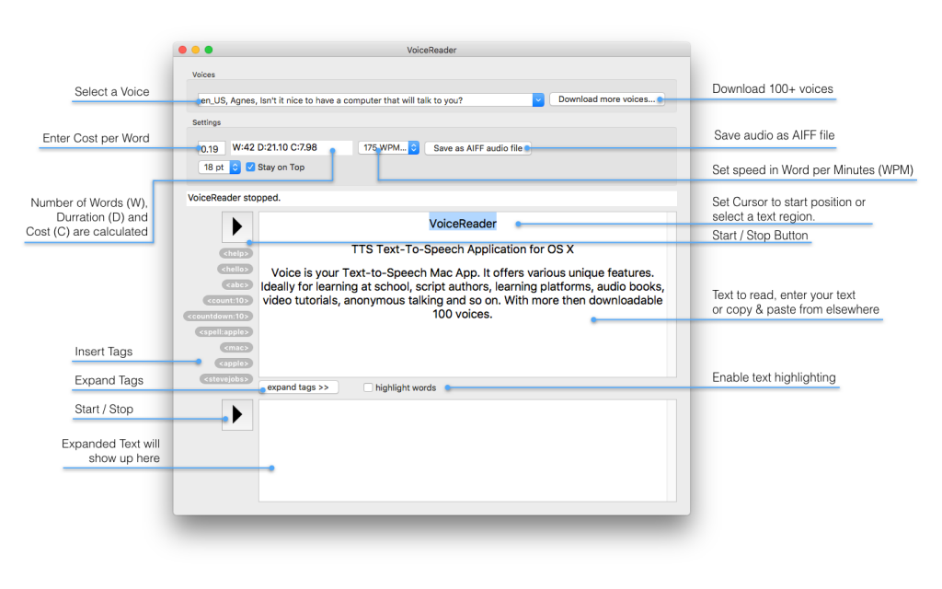Click the paragraph starting 'Voice is your Text-to-Speech'
This screenshot has height=589, width=942.
click(x=463, y=294)
